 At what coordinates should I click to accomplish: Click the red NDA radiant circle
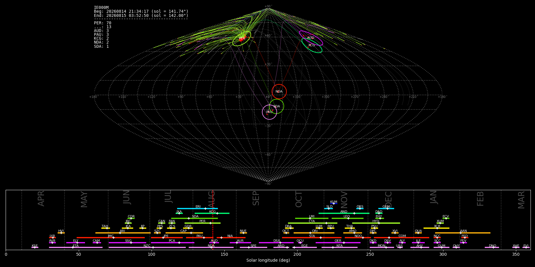pos(279,91)
